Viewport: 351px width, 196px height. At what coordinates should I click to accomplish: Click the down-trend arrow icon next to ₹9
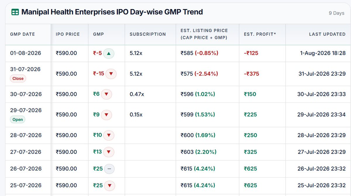click(106, 115)
